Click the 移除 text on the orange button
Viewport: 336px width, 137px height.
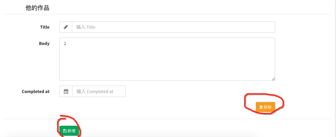[x=268, y=107]
